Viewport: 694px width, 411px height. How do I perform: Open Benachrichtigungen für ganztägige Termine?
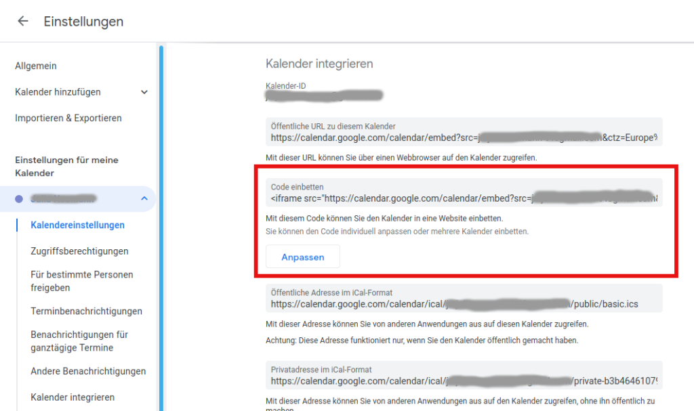tap(79, 341)
